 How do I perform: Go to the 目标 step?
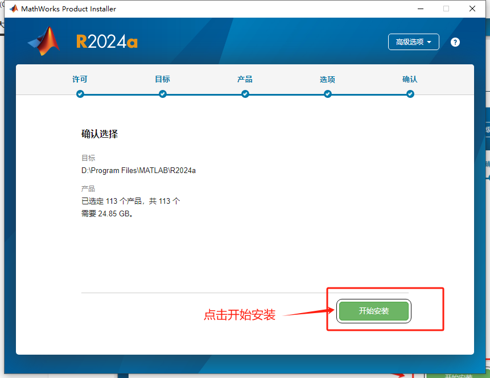[x=163, y=79]
